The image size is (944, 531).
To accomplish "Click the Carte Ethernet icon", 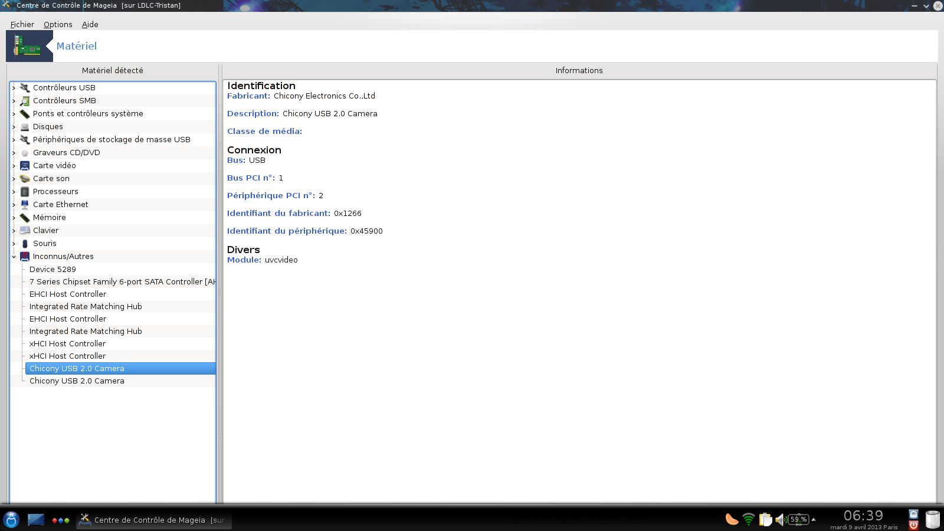I will pos(25,205).
